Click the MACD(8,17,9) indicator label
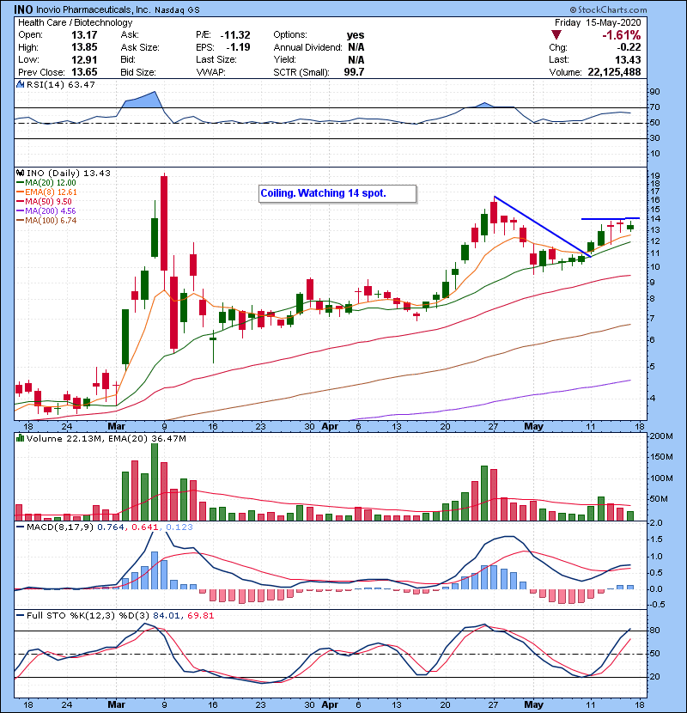This screenshot has height=713, width=687. pyautogui.click(x=60, y=527)
